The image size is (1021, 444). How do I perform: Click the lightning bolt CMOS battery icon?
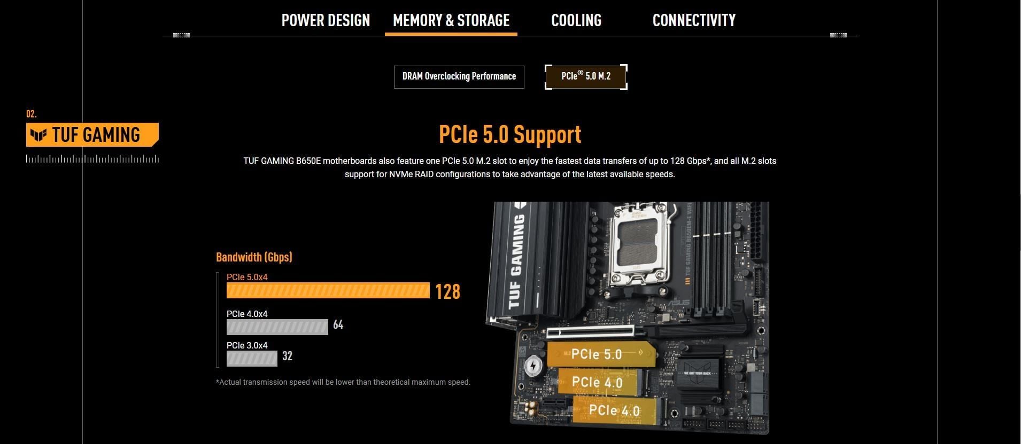pos(533,366)
